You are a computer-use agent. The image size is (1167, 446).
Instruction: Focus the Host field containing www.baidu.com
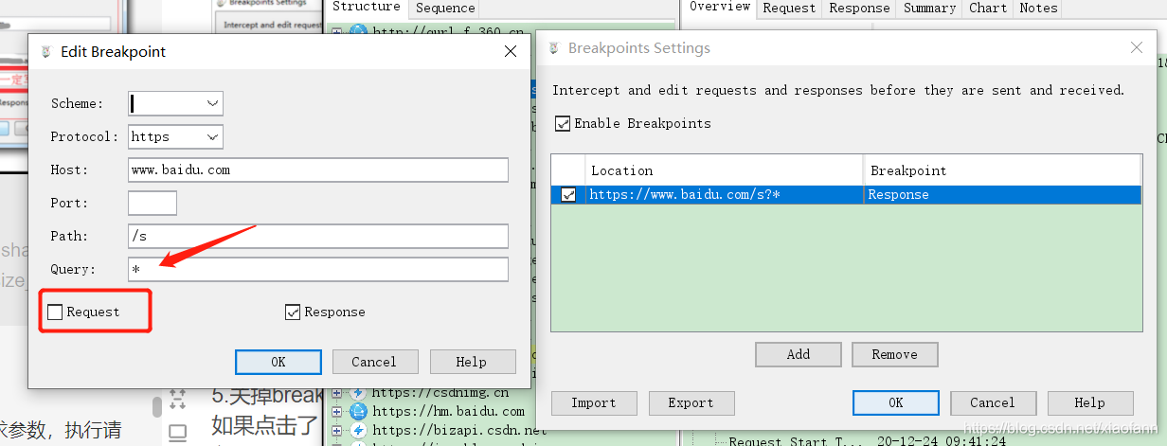(318, 170)
